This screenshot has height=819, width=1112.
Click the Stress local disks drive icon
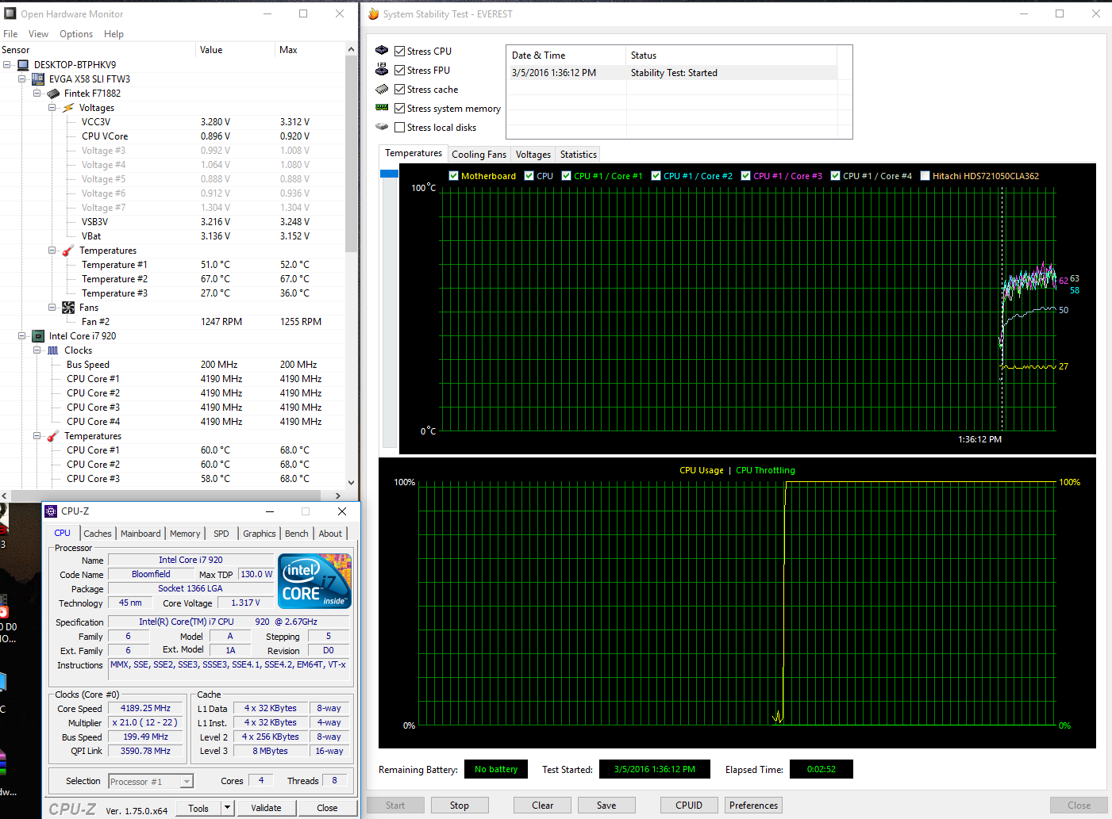382,127
